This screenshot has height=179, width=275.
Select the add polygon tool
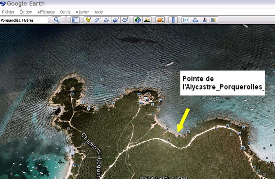coord(98,20)
